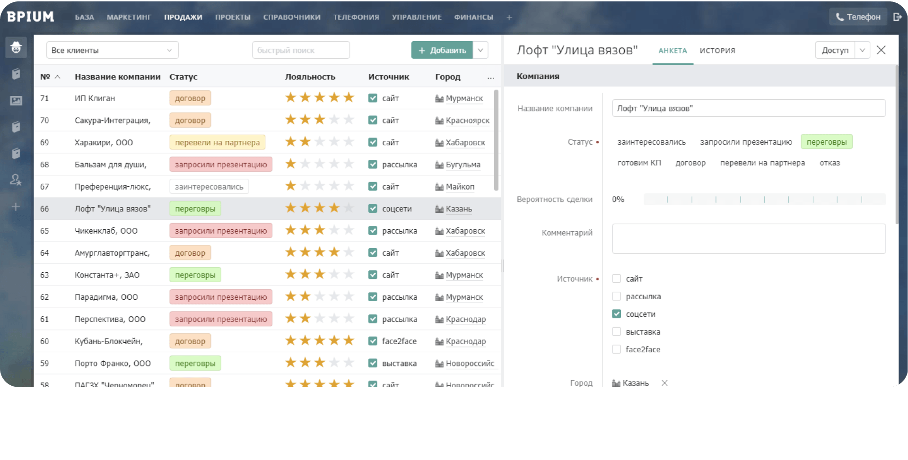908x460 pixels.
Task: Click the sort arrow next to №
Action: tap(58, 77)
